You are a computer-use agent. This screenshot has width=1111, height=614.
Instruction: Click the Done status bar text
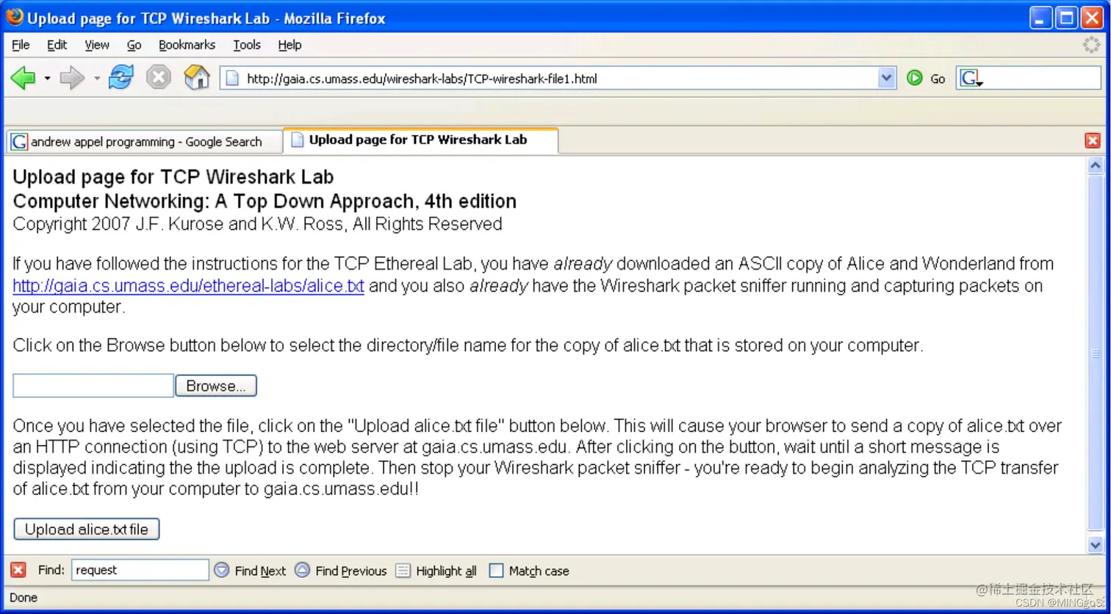tap(24, 598)
